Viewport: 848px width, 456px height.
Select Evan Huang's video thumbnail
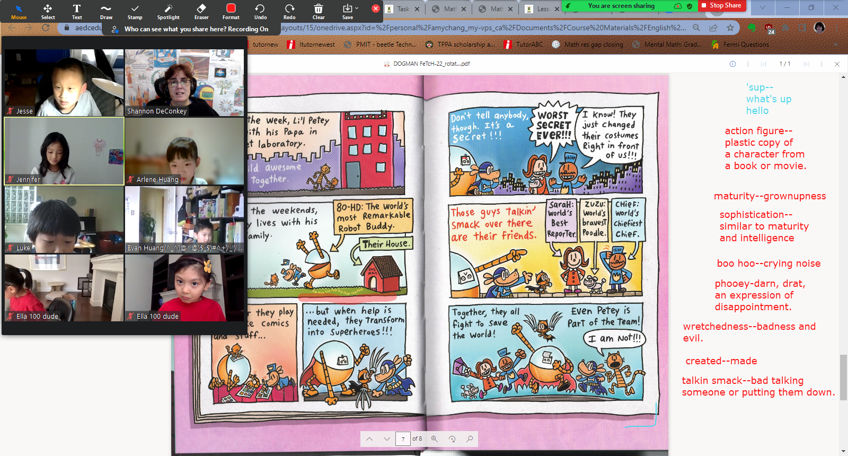tap(184, 220)
